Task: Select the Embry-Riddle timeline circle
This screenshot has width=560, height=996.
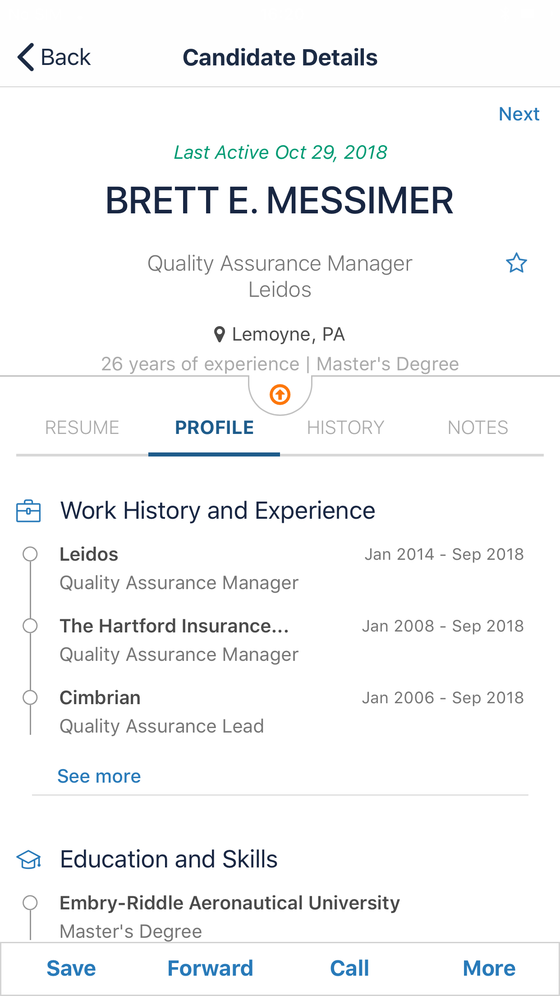Action: click(x=30, y=903)
